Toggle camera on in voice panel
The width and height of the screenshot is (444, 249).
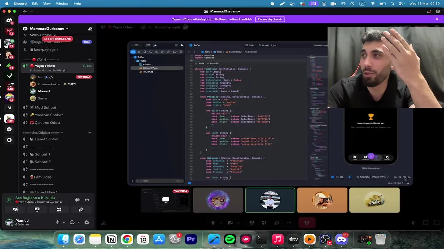click(15, 210)
